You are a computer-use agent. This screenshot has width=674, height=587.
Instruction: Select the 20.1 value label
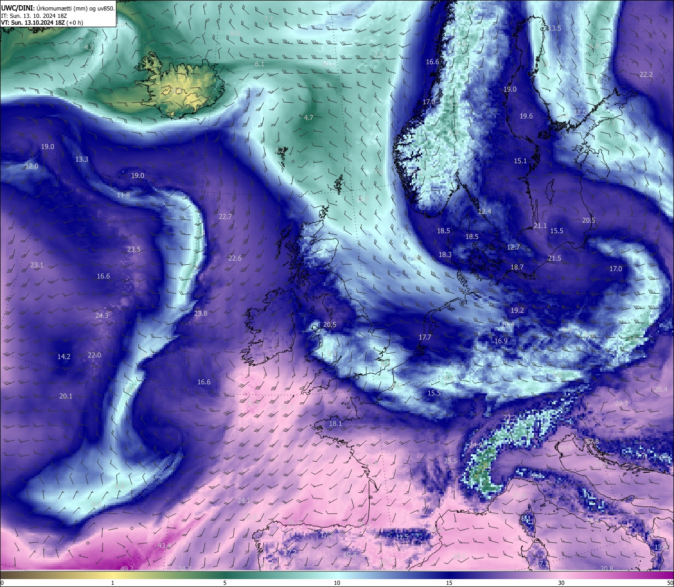(x=66, y=396)
